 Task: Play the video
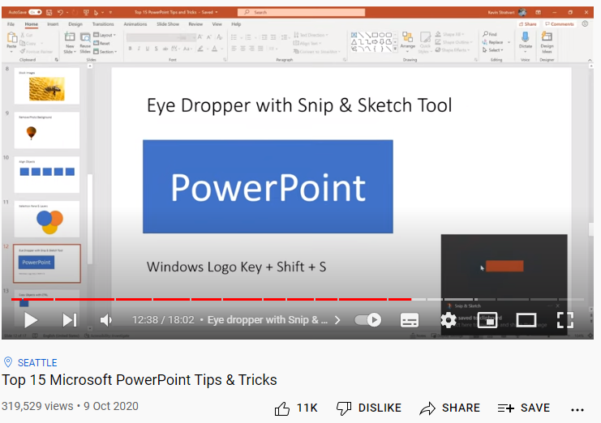31,320
